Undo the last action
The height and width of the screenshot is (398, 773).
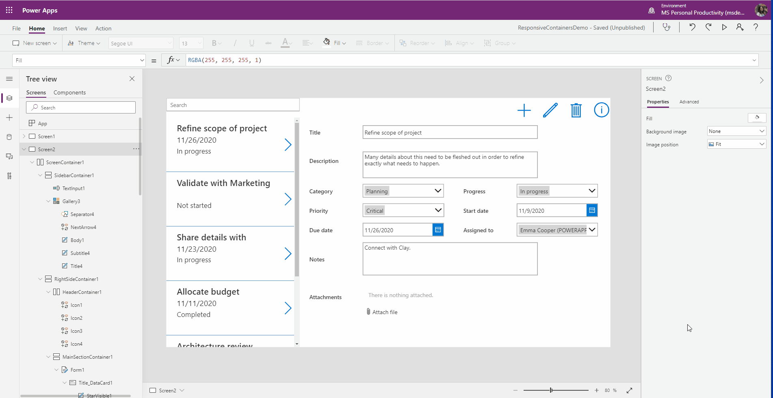(x=692, y=27)
